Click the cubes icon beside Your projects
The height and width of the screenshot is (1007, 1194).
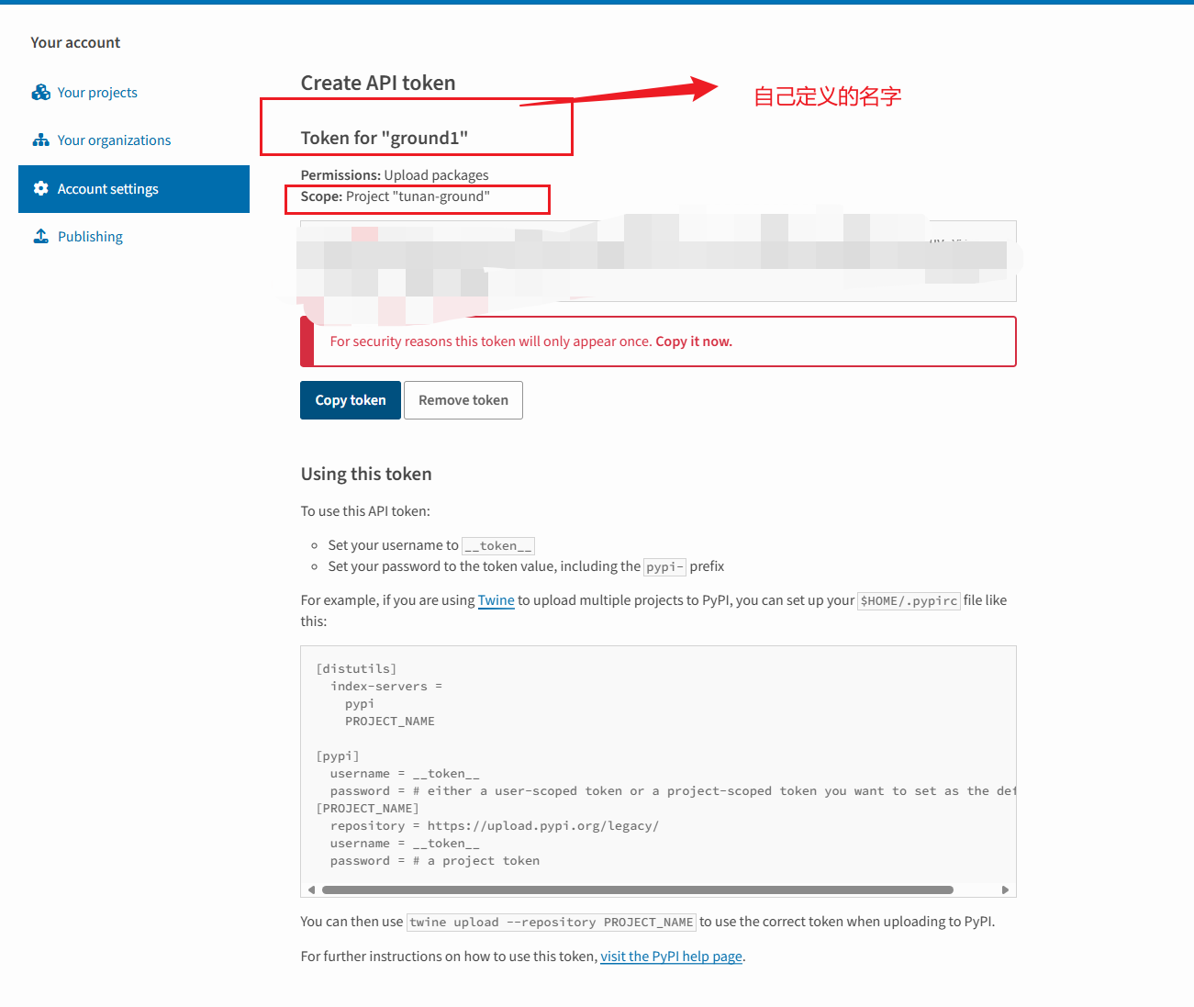coord(40,93)
